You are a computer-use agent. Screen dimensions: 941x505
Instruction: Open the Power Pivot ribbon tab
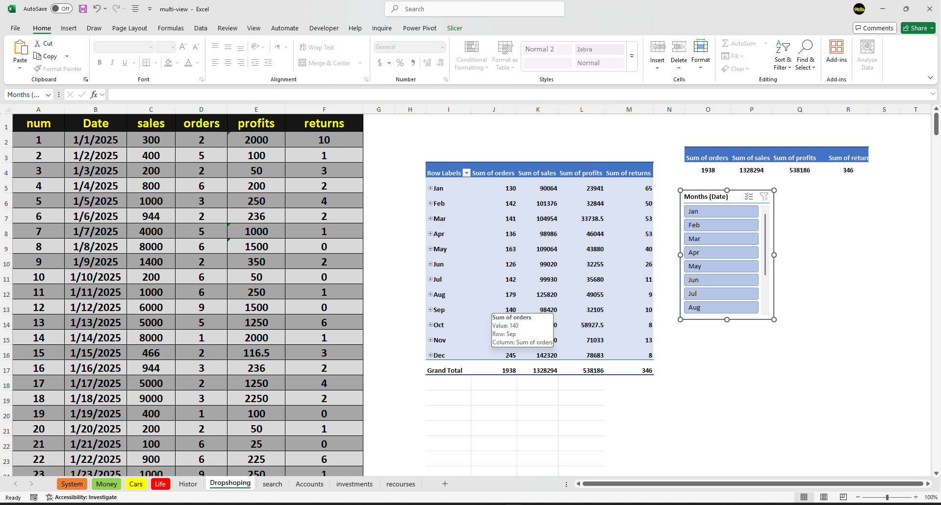[419, 28]
